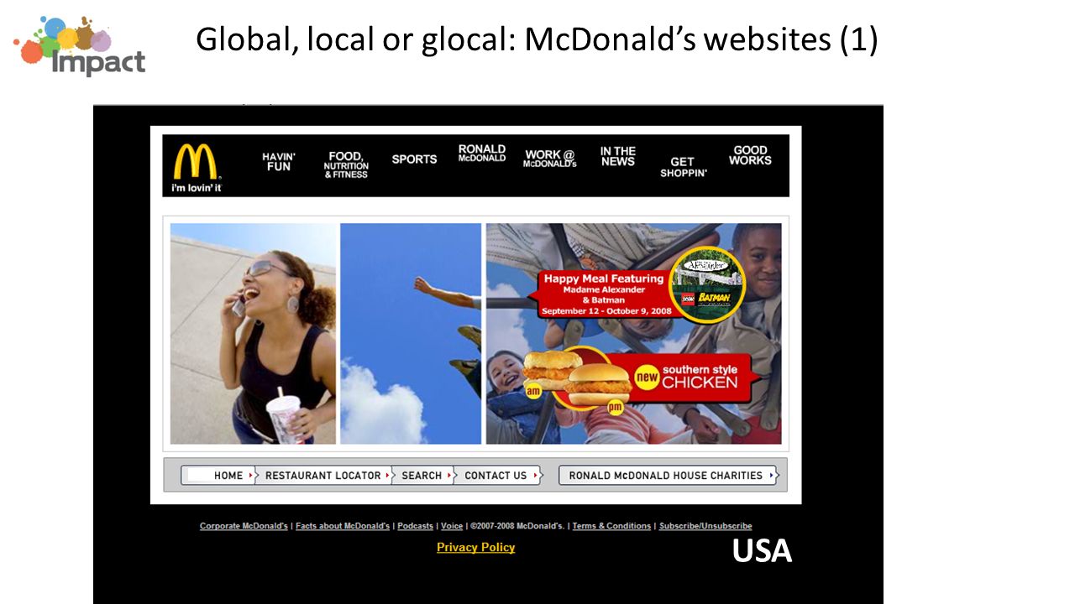Open the Ronald McDonald menu item
The height and width of the screenshot is (604, 1075).
point(482,153)
